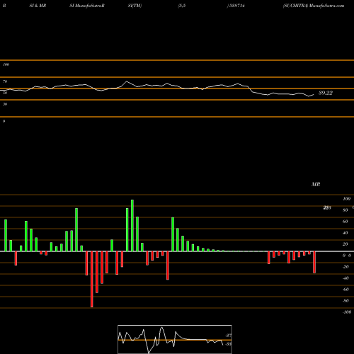Click the (SUCHITRA) MunafaSutra.com header text

[x=314, y=6]
